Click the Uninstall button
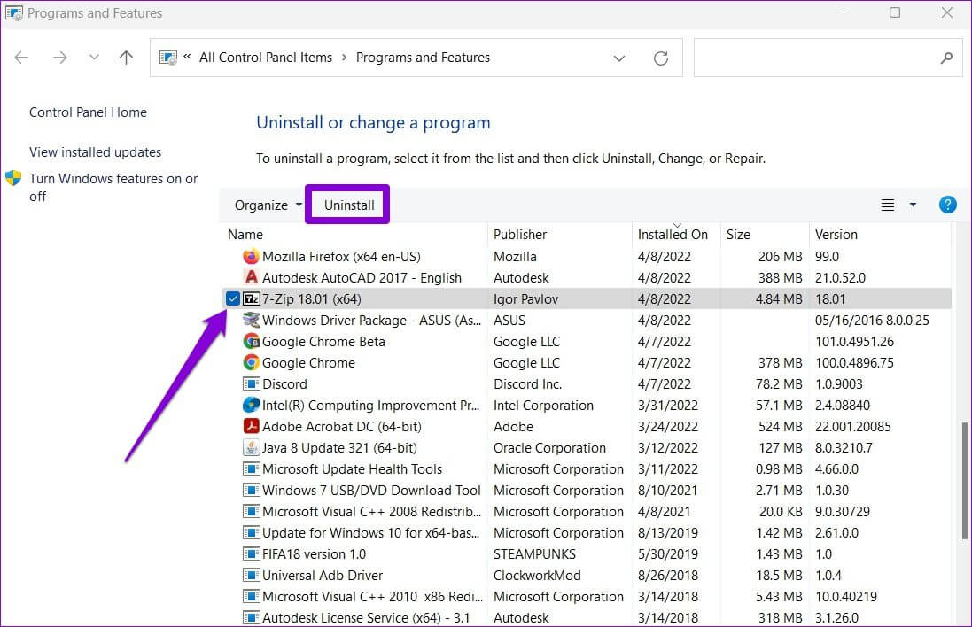Image resolution: width=972 pixels, height=627 pixels. coord(349,205)
